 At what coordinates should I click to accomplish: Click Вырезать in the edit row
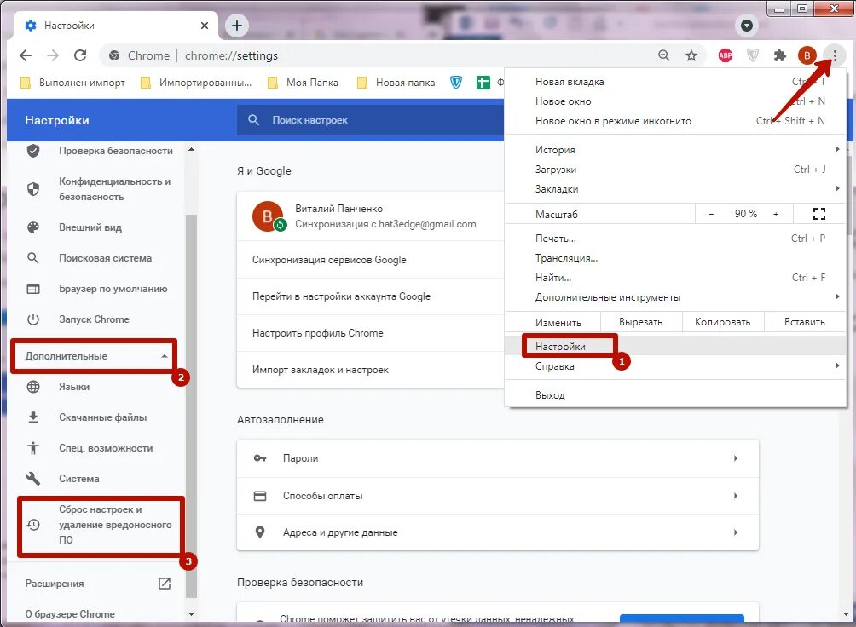tap(641, 322)
